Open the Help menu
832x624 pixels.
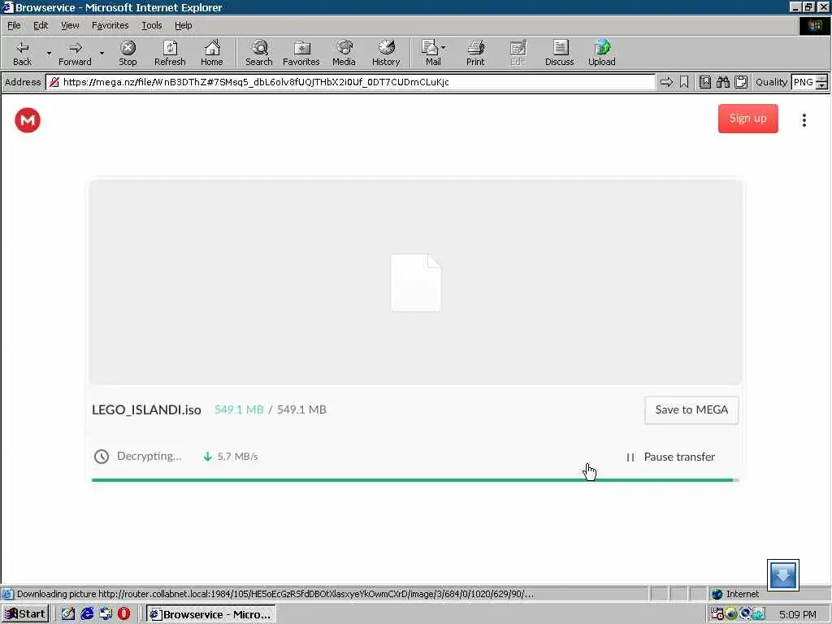click(183, 25)
